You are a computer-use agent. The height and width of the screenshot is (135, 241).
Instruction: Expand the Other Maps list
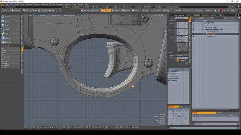pyautogui.click(x=169, y=81)
